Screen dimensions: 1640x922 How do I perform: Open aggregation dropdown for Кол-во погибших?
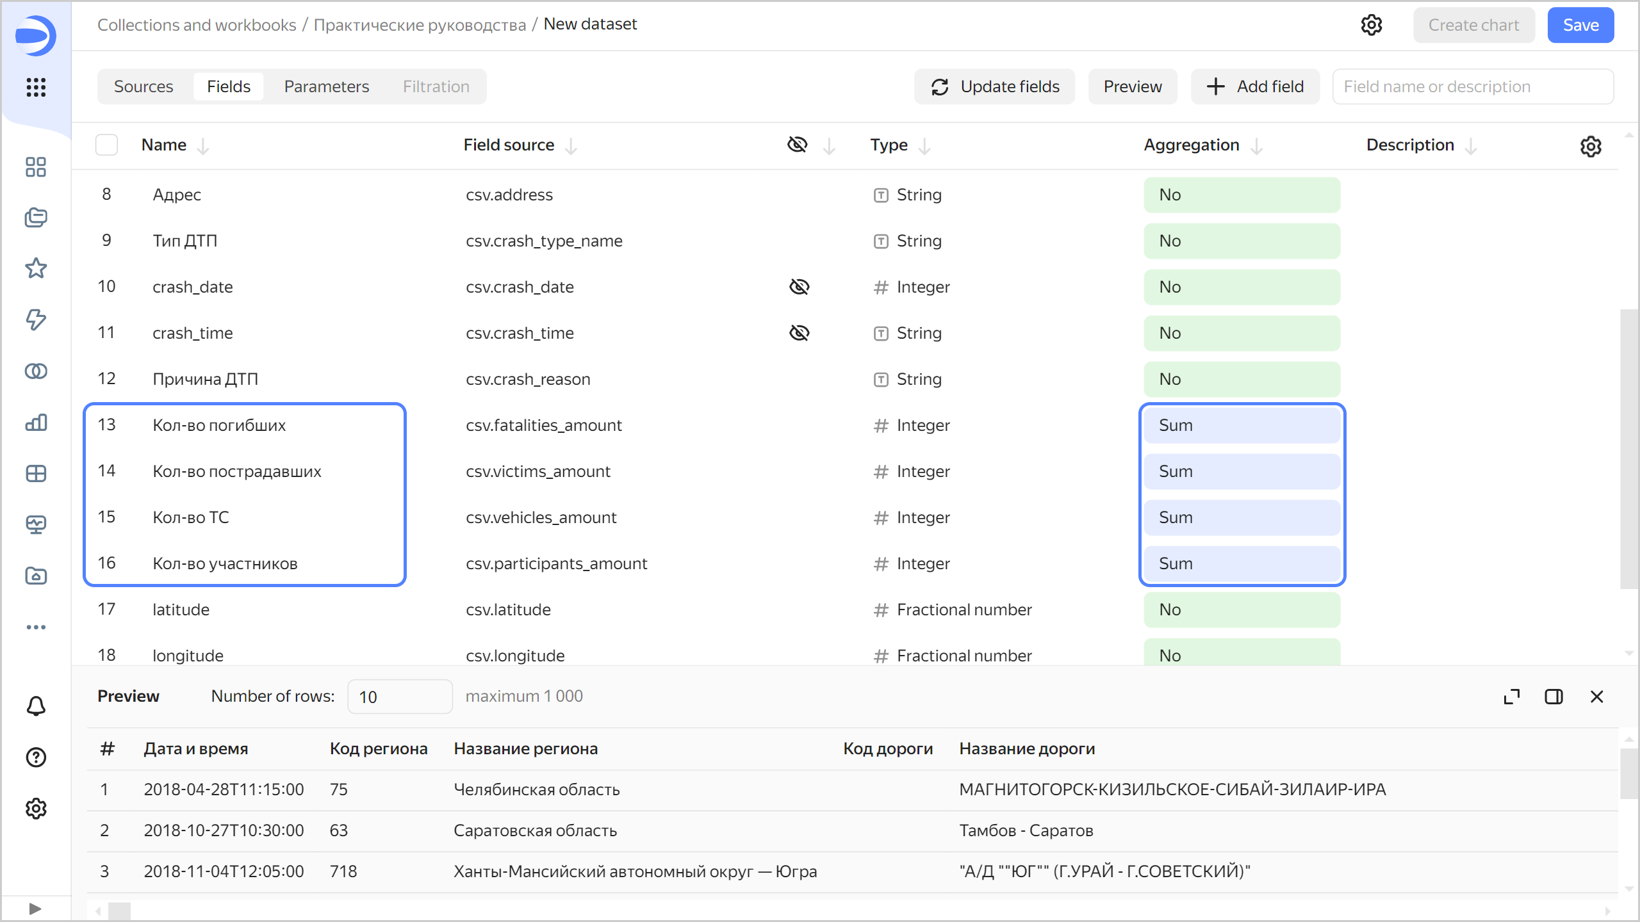1242,425
